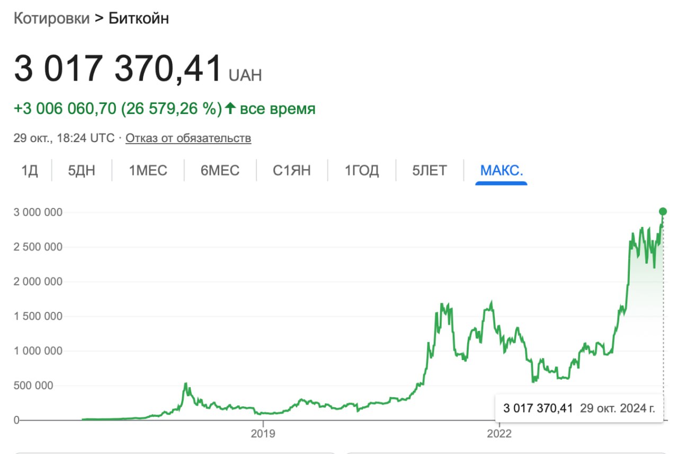Click the Биткойн breadcrumb

coord(139,18)
